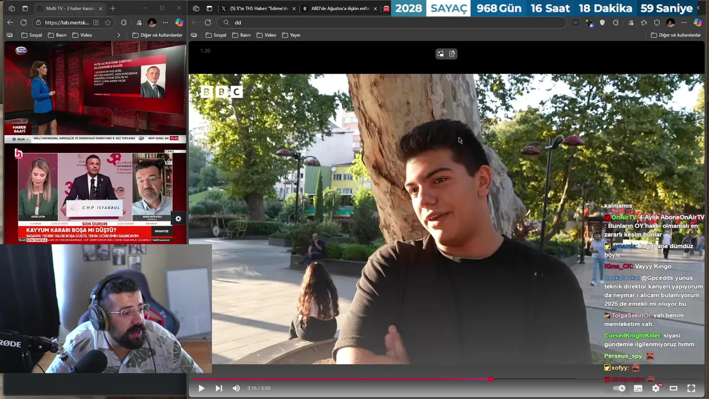Reload the left browser page
The width and height of the screenshot is (709, 399).
pyautogui.click(x=23, y=22)
